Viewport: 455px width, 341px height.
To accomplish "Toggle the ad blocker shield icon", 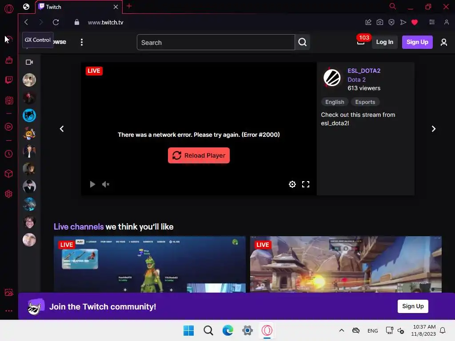I will coord(391,22).
